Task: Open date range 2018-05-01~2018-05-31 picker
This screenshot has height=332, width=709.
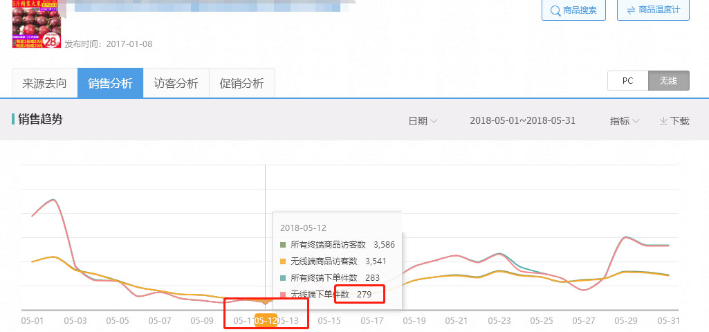Action: click(x=522, y=120)
